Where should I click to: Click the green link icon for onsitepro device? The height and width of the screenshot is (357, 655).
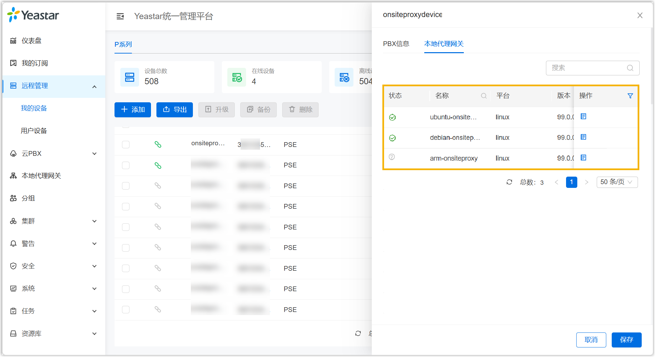click(158, 145)
